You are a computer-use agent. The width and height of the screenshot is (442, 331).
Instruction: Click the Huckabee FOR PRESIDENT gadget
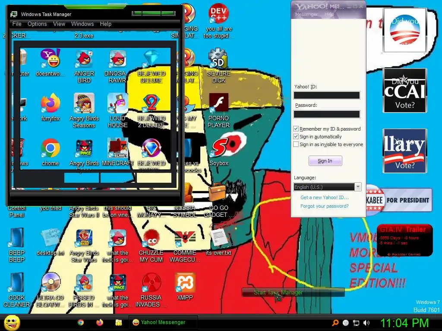[x=399, y=200]
